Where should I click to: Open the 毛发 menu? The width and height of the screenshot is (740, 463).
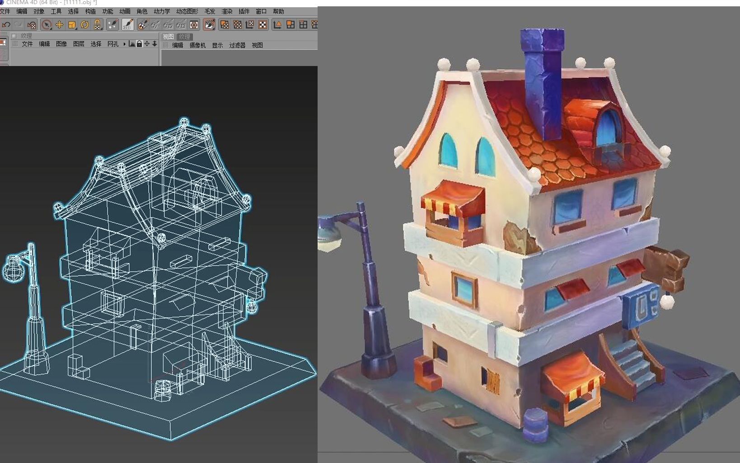pos(210,11)
